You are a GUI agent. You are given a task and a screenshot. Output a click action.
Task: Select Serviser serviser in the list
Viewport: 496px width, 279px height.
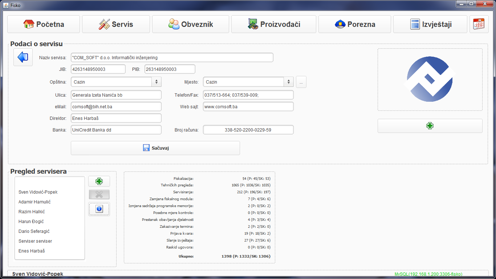35,241
